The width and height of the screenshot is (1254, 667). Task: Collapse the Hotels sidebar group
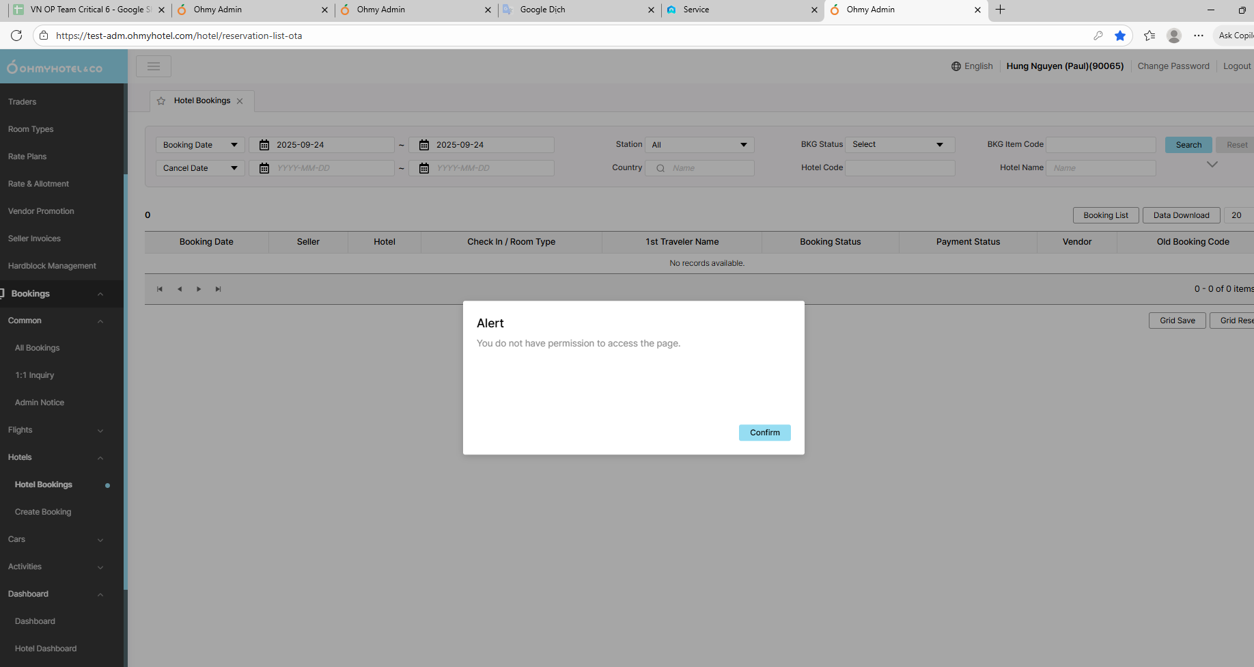tap(100, 458)
